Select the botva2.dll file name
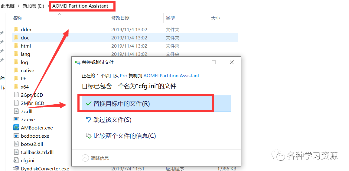The height and width of the screenshot is (171, 349). pyautogui.click(x=32, y=144)
